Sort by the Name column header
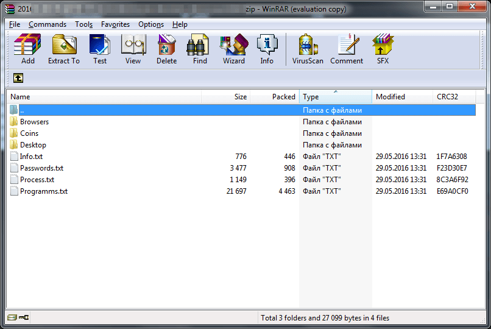491x329 pixels. pos(104,97)
